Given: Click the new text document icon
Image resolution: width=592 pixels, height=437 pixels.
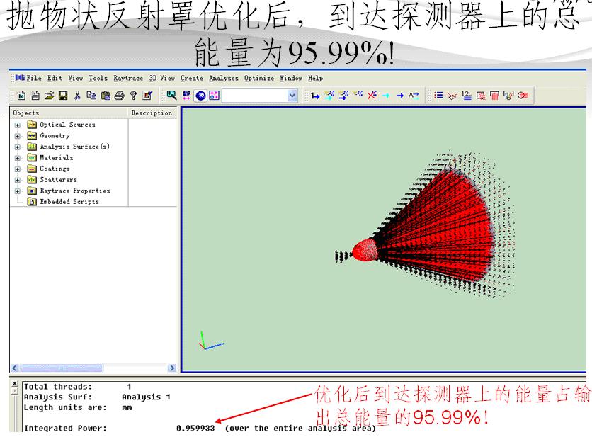Looking at the screenshot, I should (x=35, y=96).
